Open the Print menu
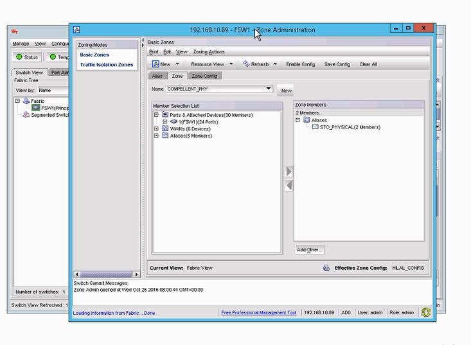Viewport: 471px width, 345px height. [154, 51]
